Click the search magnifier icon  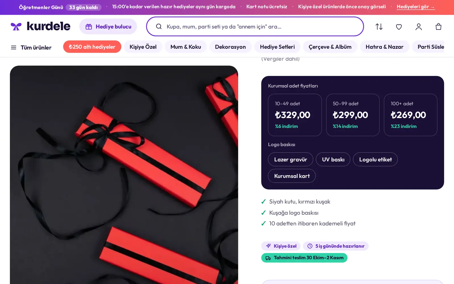[159, 26]
